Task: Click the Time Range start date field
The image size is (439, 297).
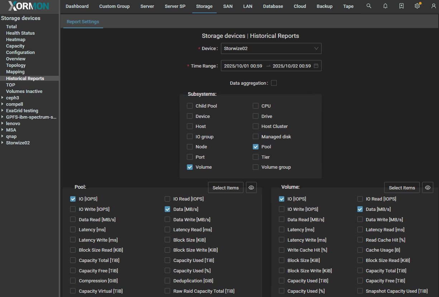Action: [x=243, y=66]
